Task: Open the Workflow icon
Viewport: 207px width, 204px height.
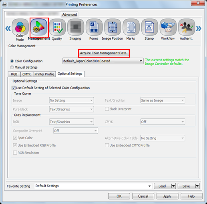Action: coord(168,27)
